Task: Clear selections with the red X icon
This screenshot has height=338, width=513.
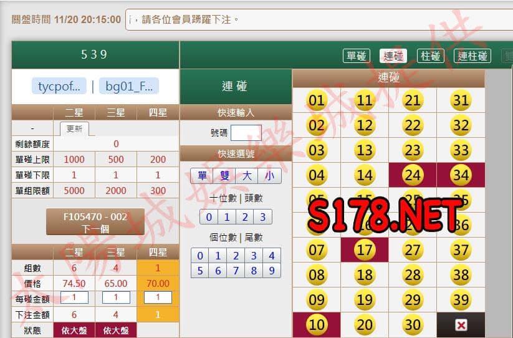Action: tap(461, 326)
